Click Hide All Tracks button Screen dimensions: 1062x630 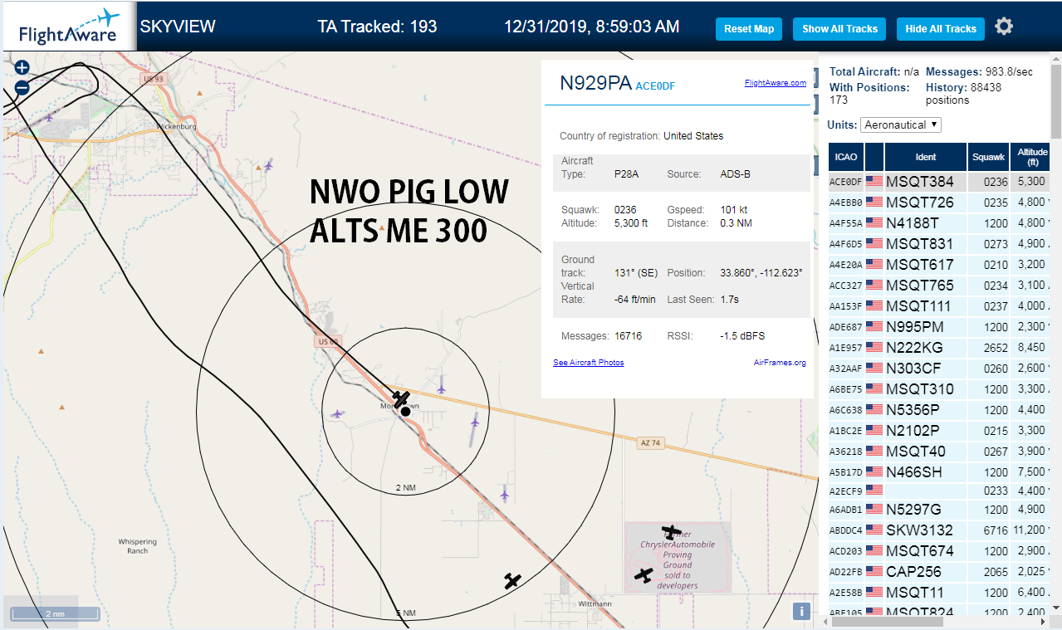coord(941,29)
